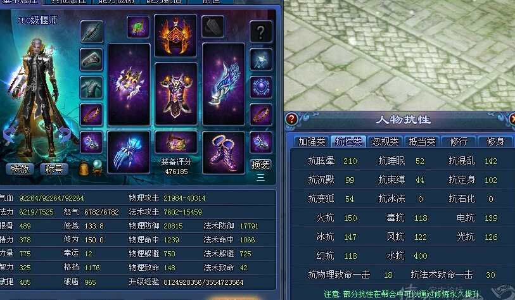Select the green turtle pet icon

[x=138, y=27]
